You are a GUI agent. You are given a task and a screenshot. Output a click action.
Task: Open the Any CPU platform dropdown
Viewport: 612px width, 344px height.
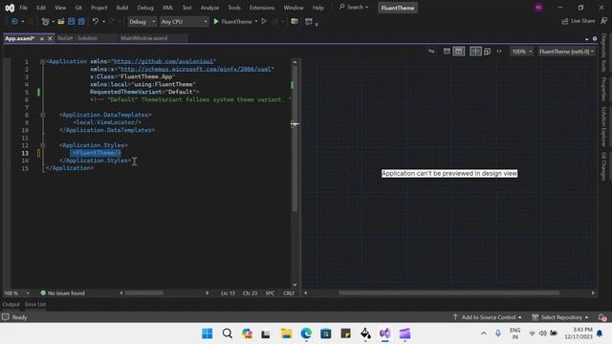[184, 21]
